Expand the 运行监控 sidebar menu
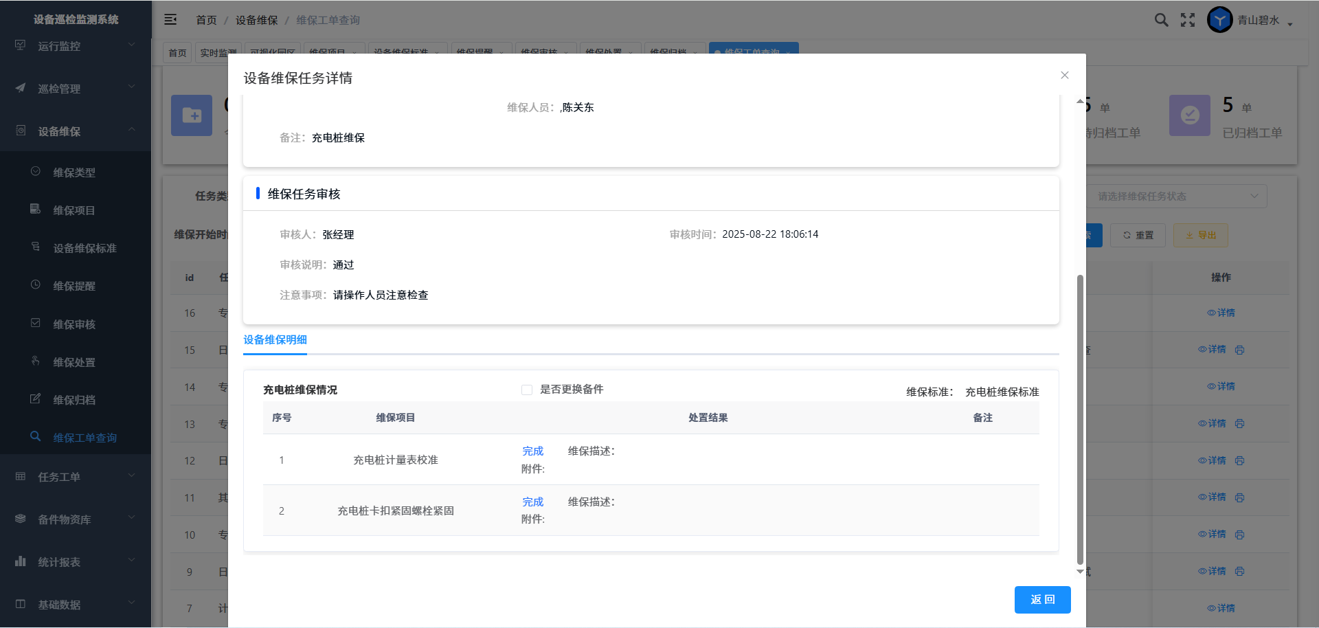Image resolution: width=1319 pixels, height=628 pixels. 76,46
